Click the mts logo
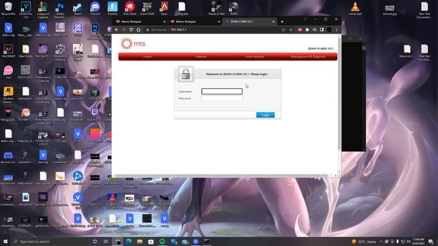The width and height of the screenshot is (438, 246). [x=133, y=44]
